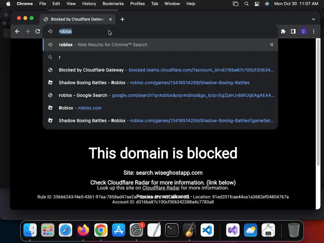This screenshot has width=324, height=243.
Task: Click history clock icon in address bar
Action: [50, 31]
